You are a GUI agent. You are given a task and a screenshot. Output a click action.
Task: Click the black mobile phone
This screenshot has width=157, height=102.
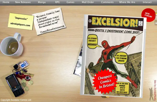coord(15,85)
